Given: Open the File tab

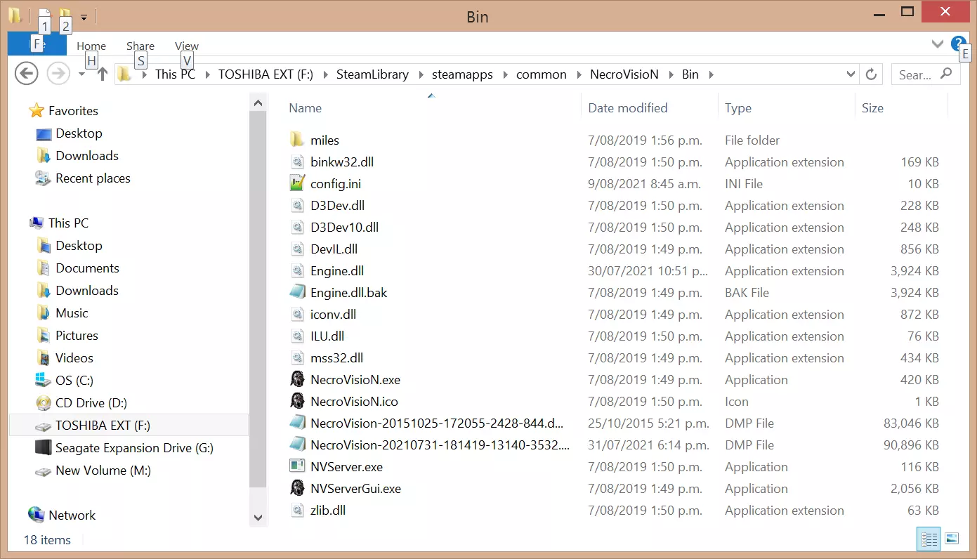Looking at the screenshot, I should (37, 44).
